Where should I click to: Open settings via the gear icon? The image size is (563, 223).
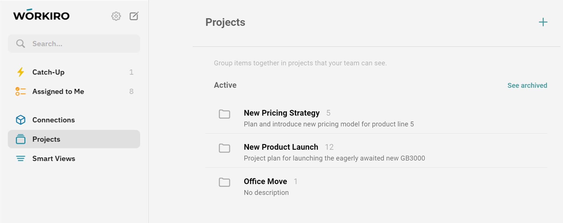[116, 16]
